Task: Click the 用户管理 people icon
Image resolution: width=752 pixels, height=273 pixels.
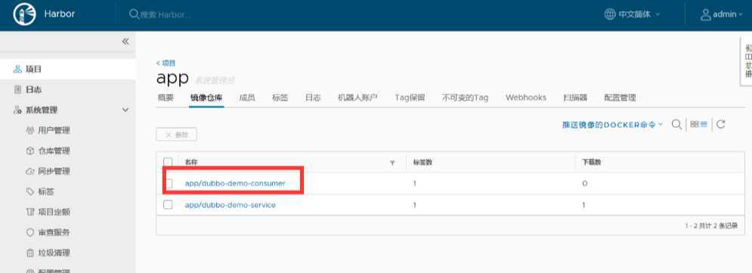Action: point(29,131)
